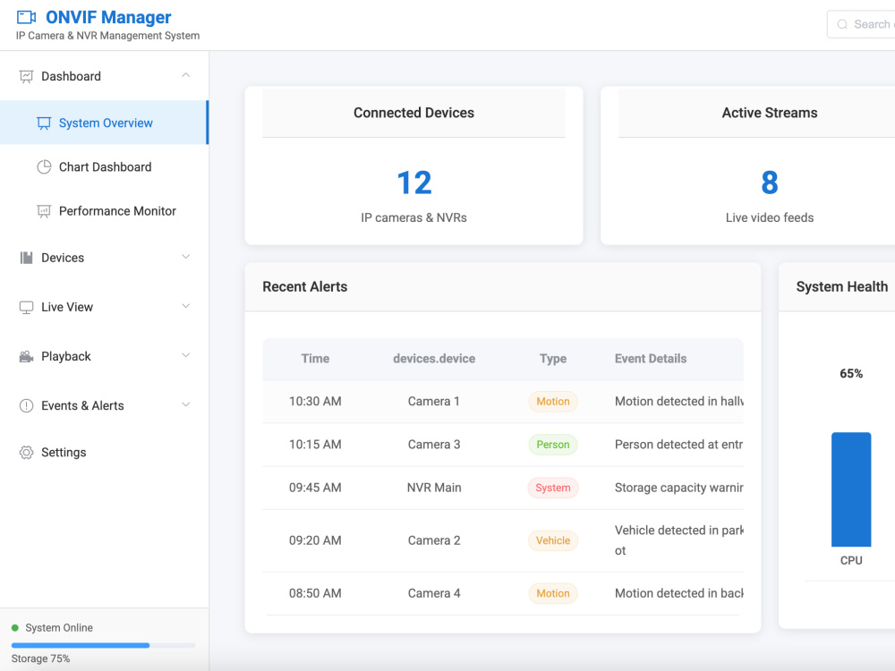
Task: Expand the Events & Alerts chevron
Action: pyautogui.click(x=185, y=404)
